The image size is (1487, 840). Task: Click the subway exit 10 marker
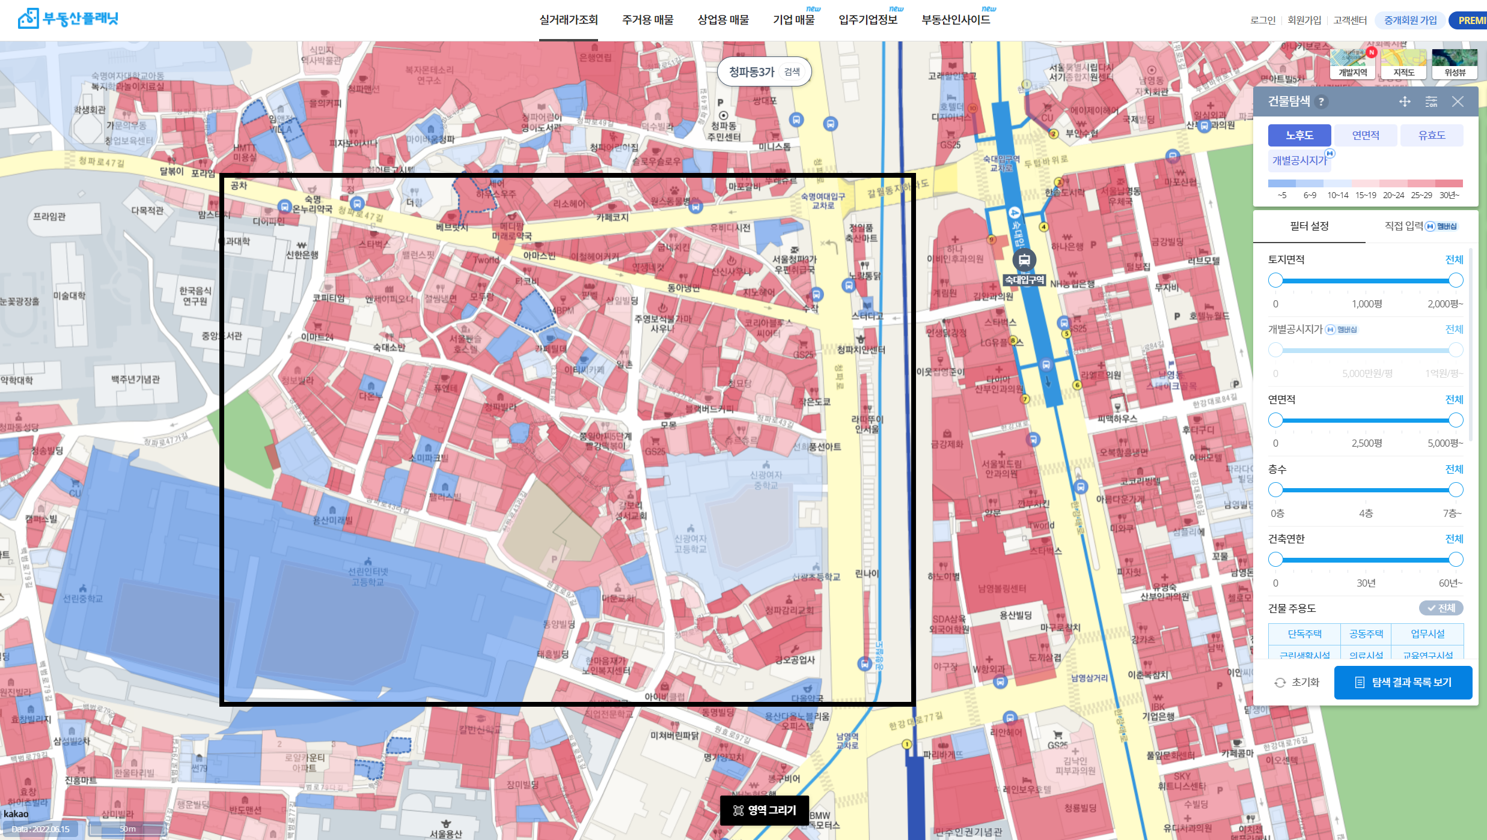point(973,108)
